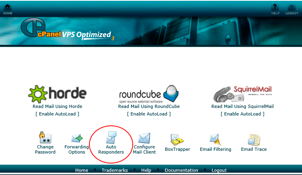
Task: Click the Email Trace documents icon
Action: [x=254, y=140]
